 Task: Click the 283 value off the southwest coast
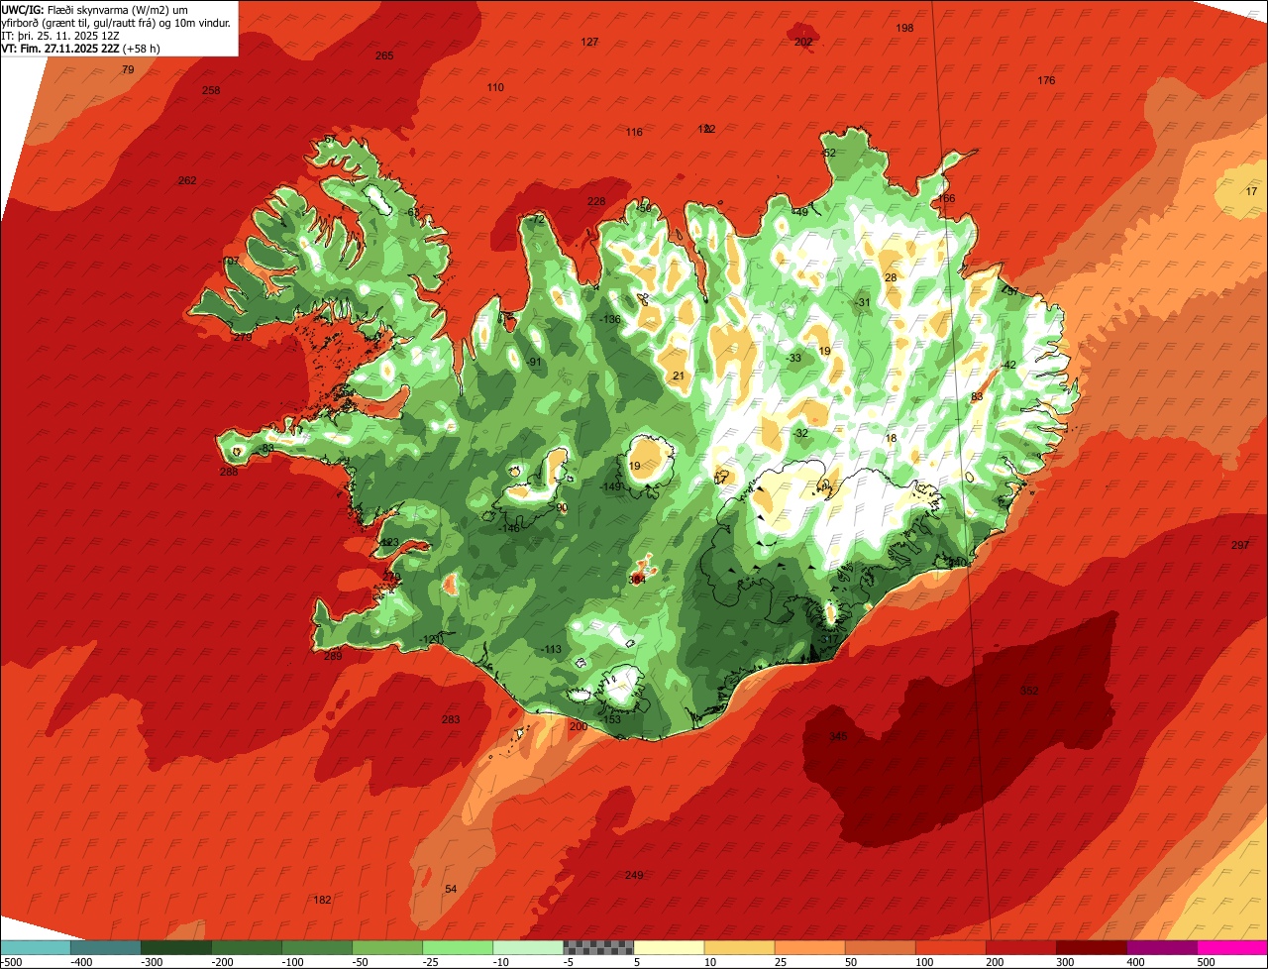pos(451,719)
